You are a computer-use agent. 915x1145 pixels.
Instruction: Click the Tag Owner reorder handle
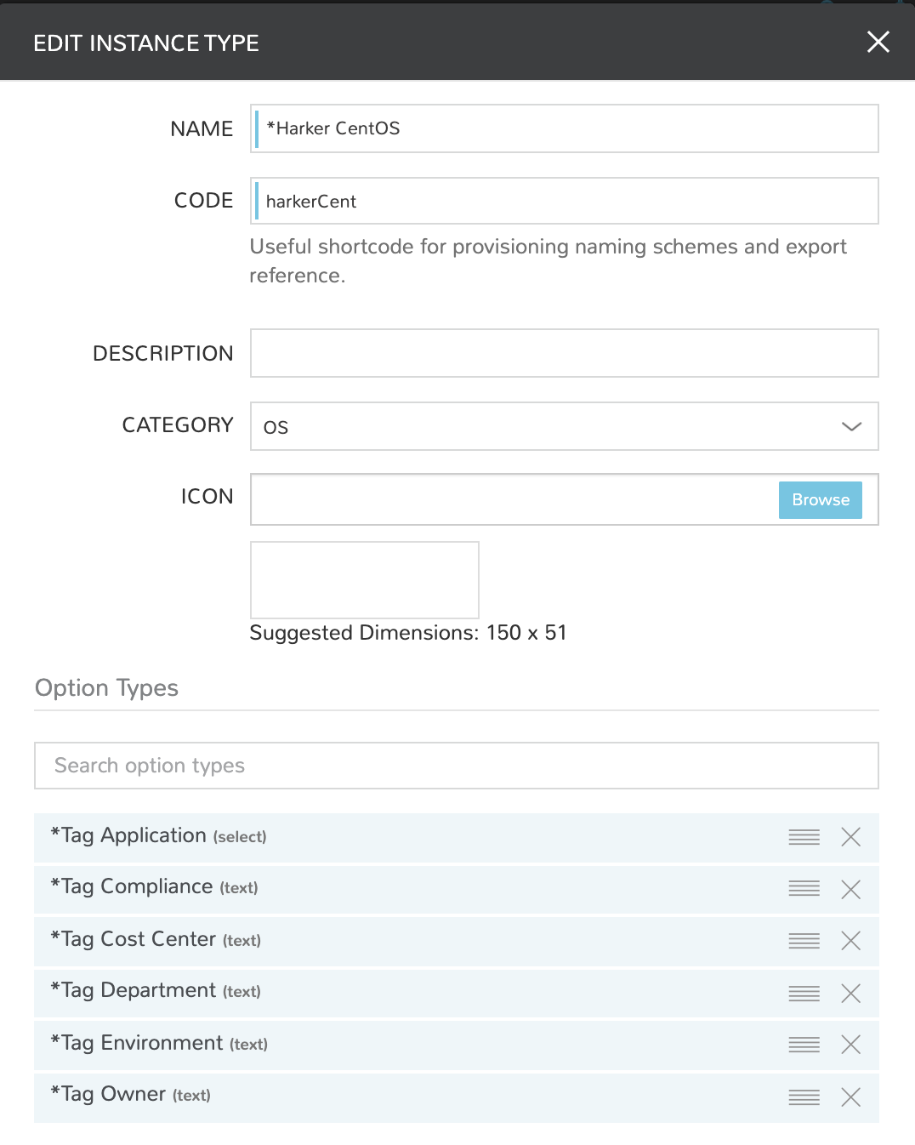(x=804, y=1097)
